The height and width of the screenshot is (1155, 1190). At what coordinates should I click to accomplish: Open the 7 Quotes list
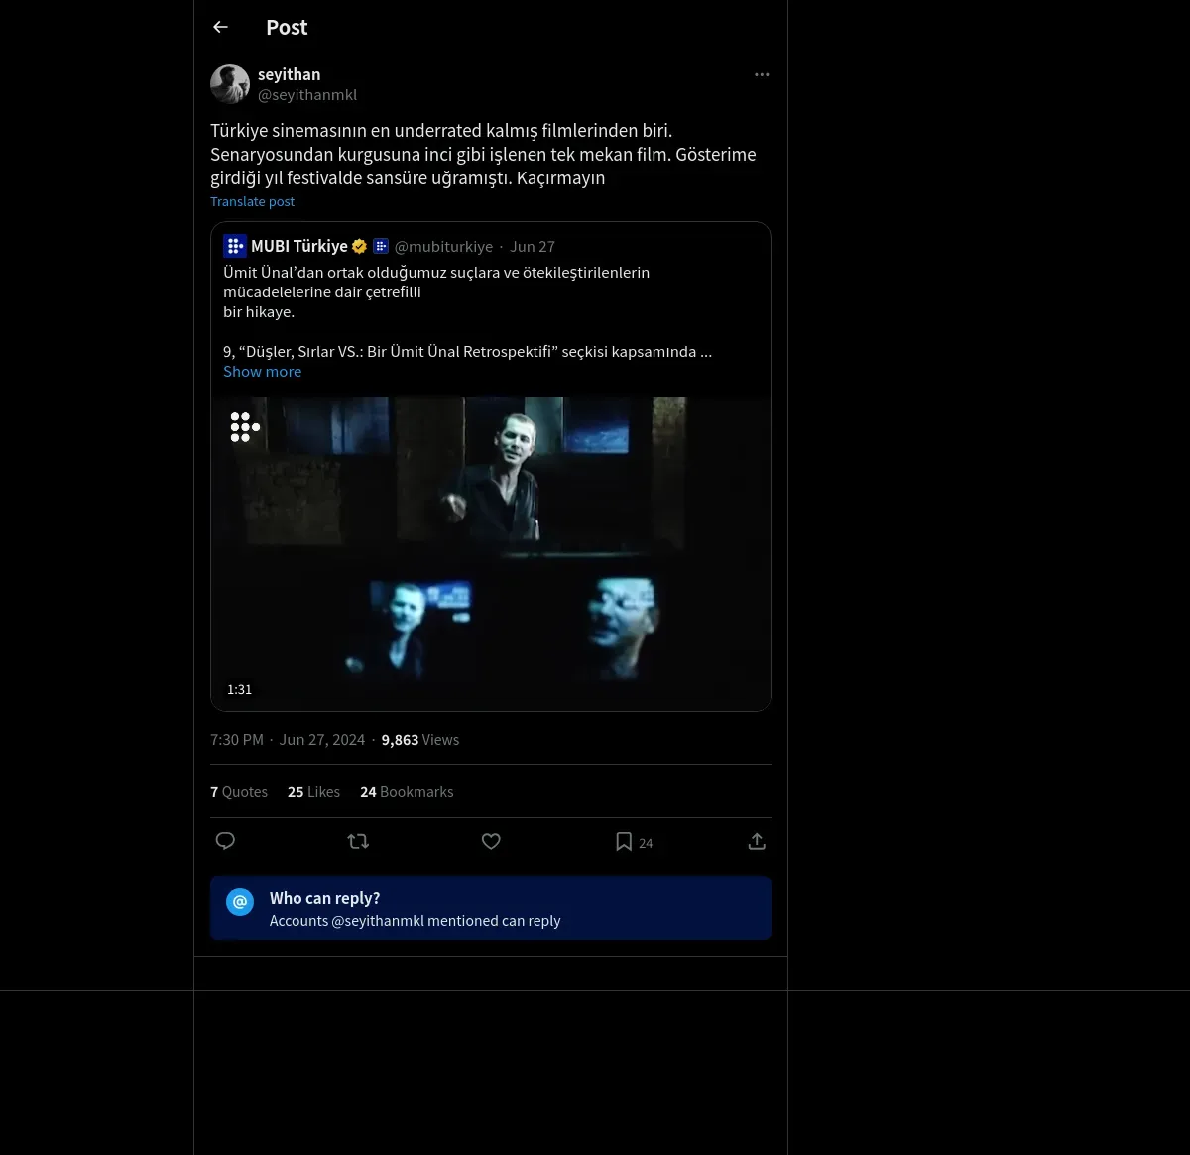239,792
